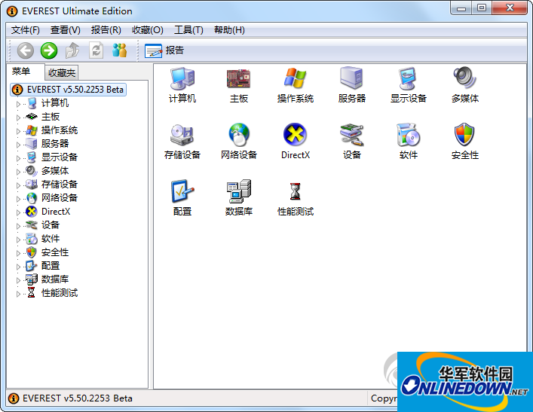
Task: Open the 性能测试 hourglass icon in the right pane
Action: [x=295, y=191]
